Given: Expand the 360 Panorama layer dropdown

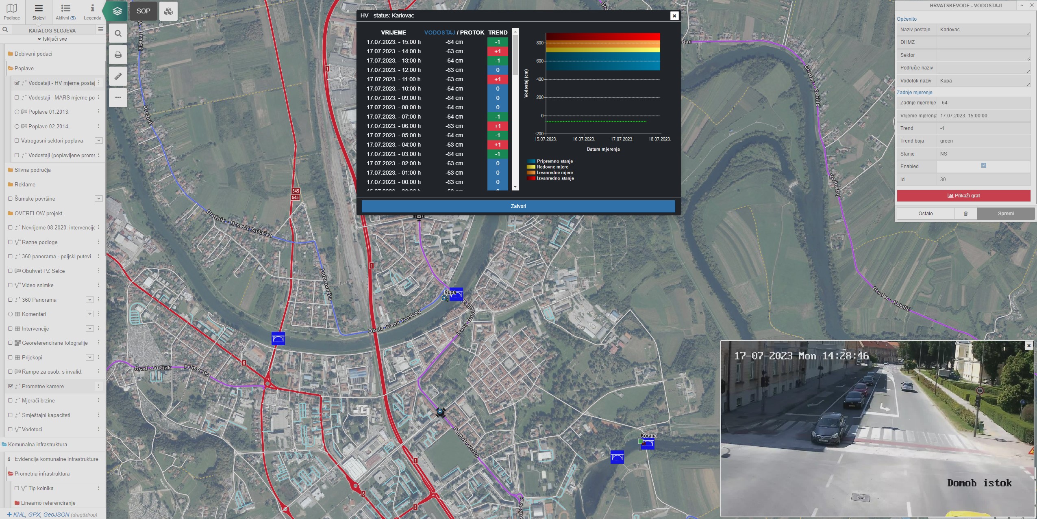Looking at the screenshot, I should coord(90,300).
